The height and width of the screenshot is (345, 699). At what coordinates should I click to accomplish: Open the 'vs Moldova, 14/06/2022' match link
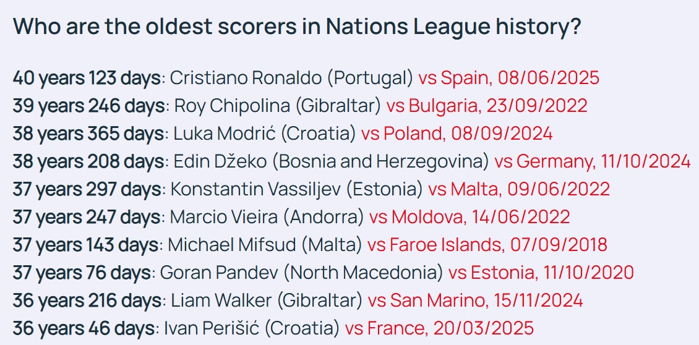point(469,217)
